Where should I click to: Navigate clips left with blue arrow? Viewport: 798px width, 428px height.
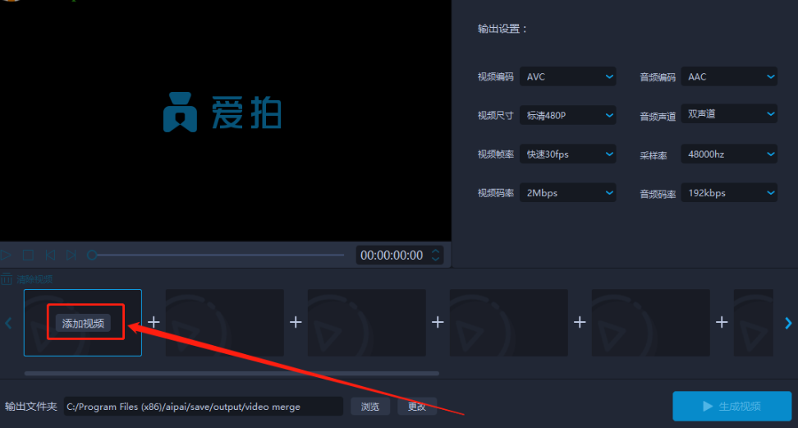[8, 323]
